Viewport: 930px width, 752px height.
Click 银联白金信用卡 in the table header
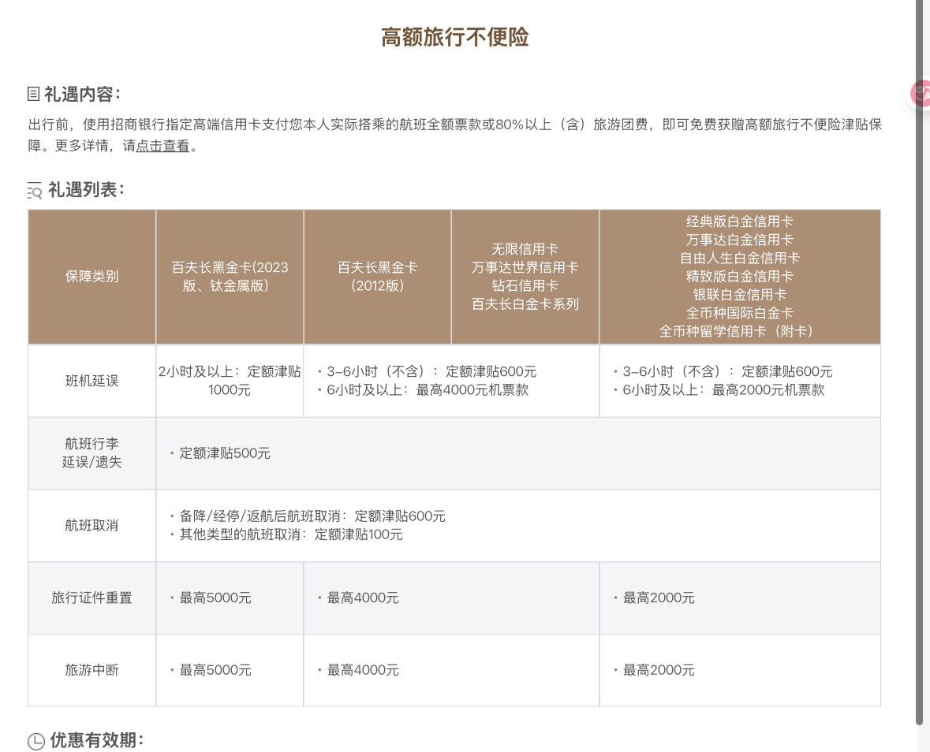point(740,295)
